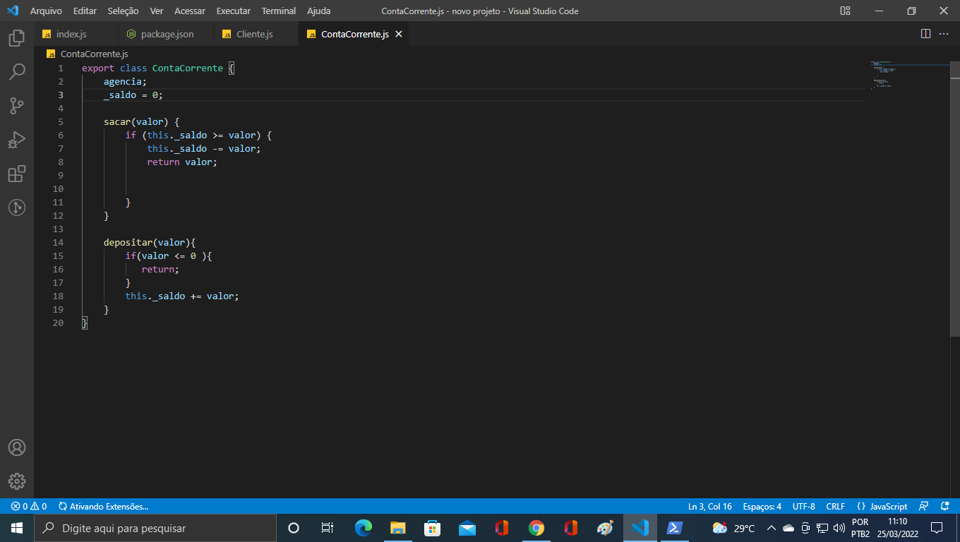Click the sacar(valor) method name
Image resolution: width=960 pixels, height=542 pixels.
coord(136,121)
